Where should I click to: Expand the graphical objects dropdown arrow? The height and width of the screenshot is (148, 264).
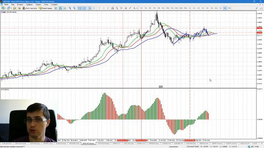[x=137, y=8]
